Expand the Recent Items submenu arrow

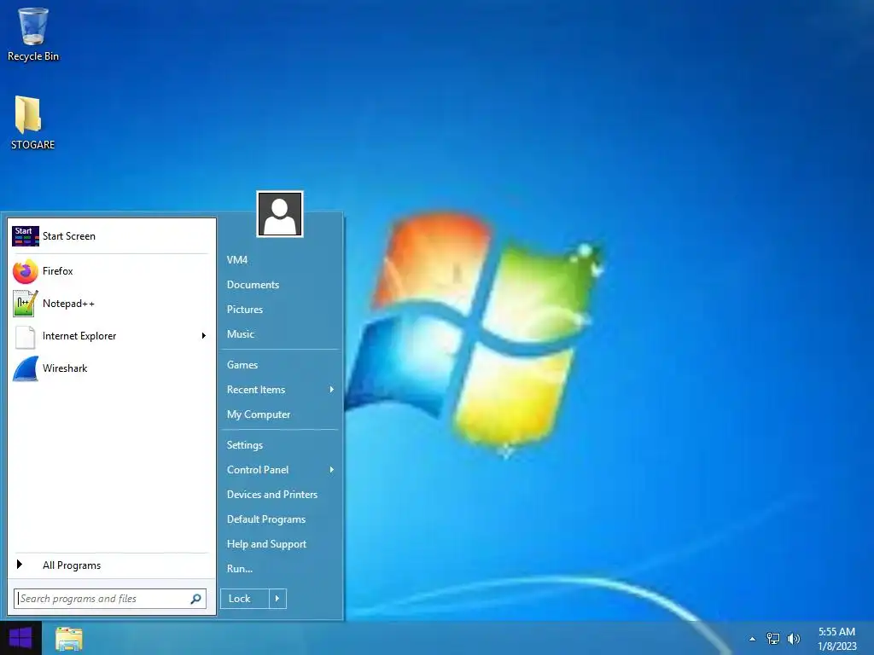(332, 390)
